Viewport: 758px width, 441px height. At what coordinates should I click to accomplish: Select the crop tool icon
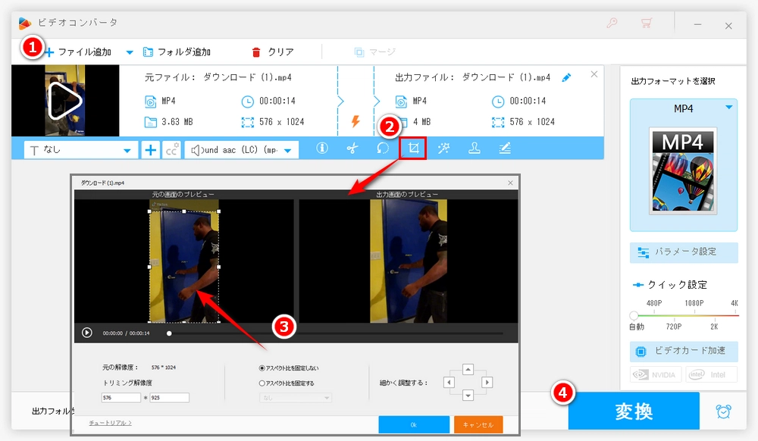412,149
